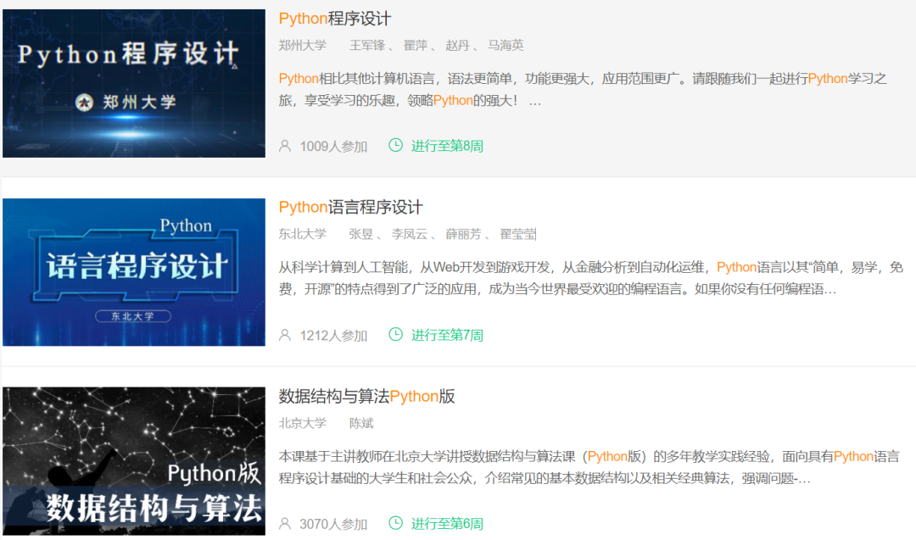
Task: Click the 郑州大学 Python程序设计 course thumbnail
Action: point(134,83)
